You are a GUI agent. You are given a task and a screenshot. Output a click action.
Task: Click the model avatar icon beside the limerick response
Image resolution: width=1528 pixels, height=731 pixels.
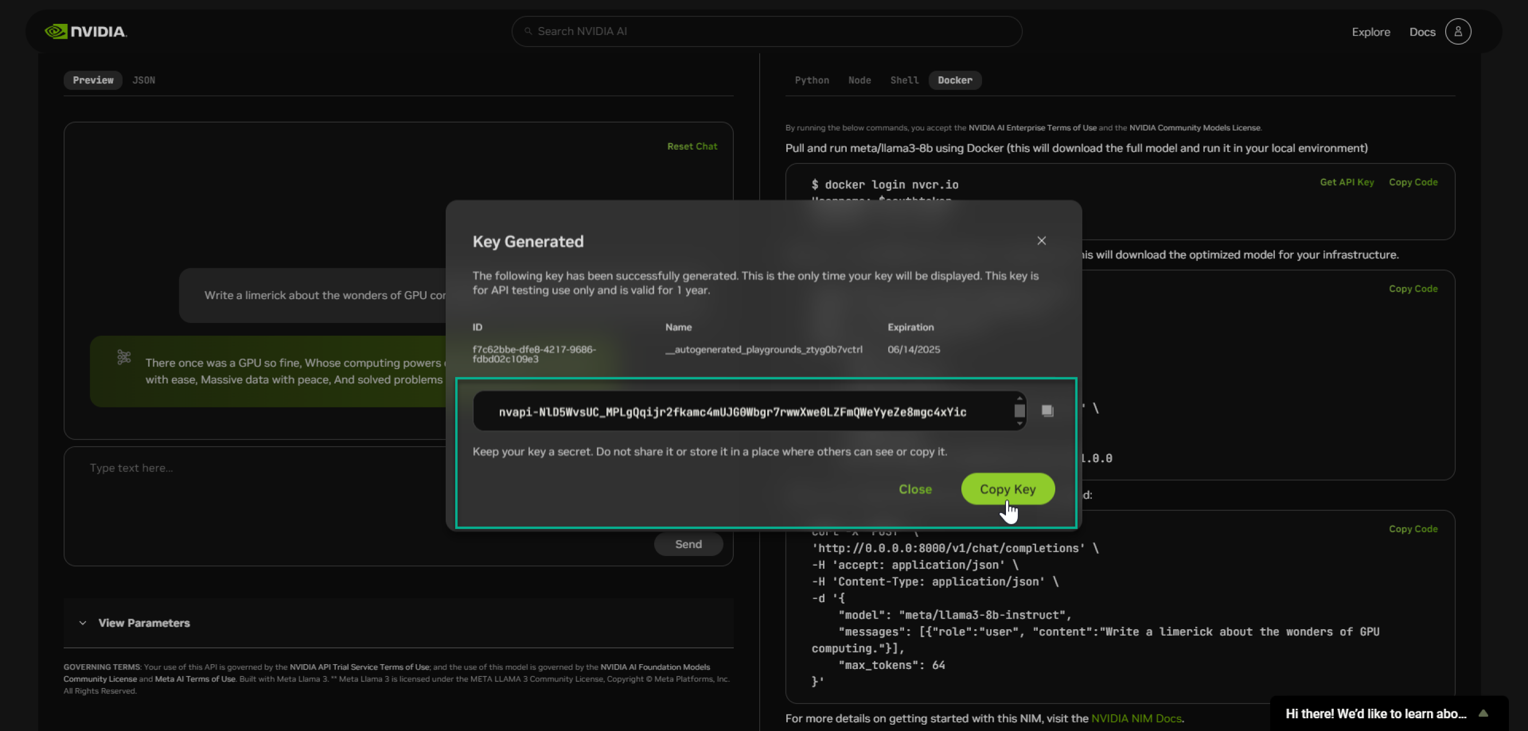124,358
